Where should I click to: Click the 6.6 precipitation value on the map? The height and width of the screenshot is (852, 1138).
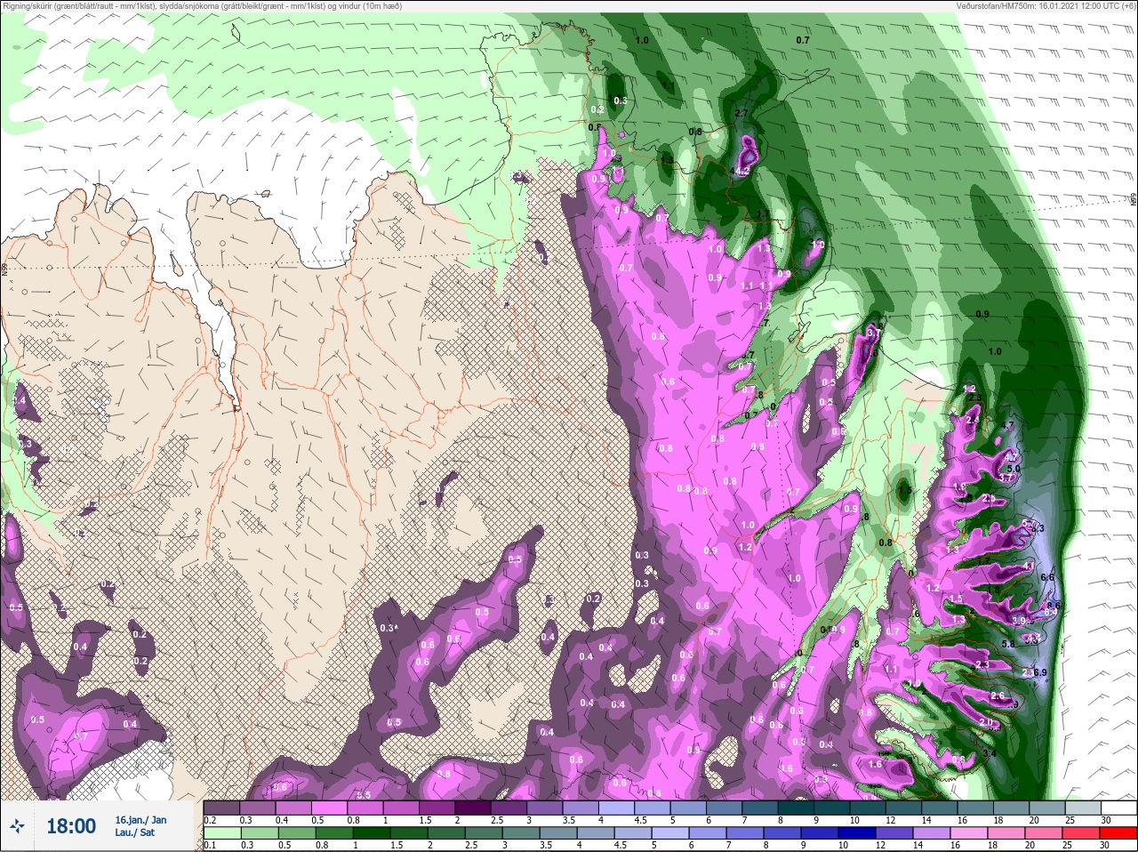[1047, 577]
